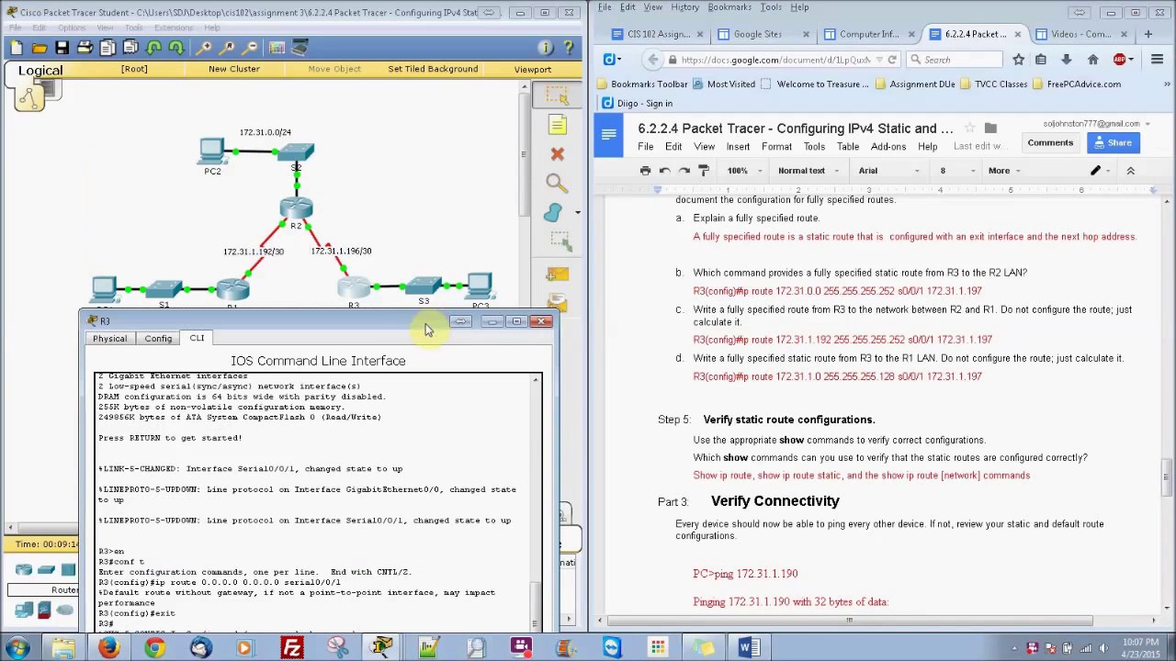Screen dimensions: 1176x661
Task: Open Word from the Windows taskbar
Action: 748,648
